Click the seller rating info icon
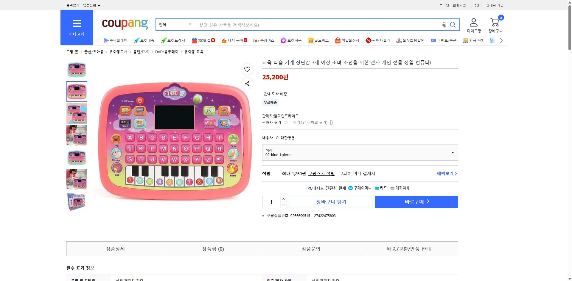The width and height of the screenshot is (572, 281). pyautogui.click(x=331, y=122)
